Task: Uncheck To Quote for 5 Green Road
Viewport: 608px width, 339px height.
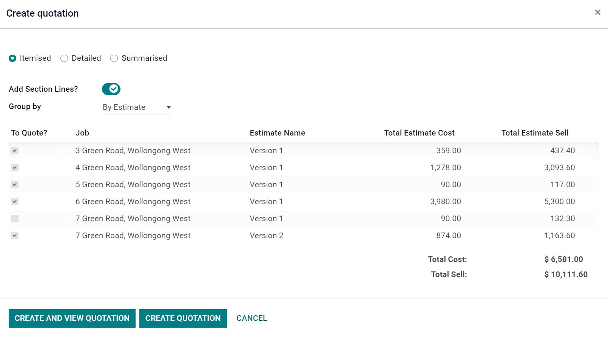Action: (x=15, y=185)
